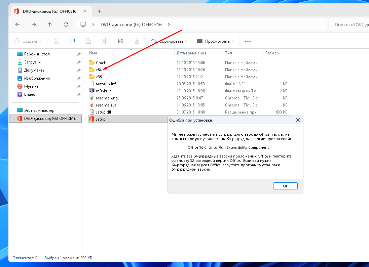This screenshot has height=267, width=369.
Task: Open Музыка in sidebar
Action: pos(31,86)
